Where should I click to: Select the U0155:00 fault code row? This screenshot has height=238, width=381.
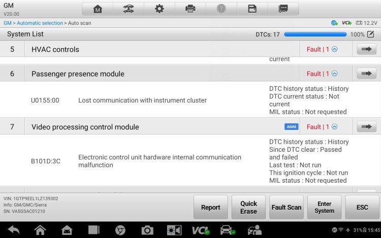(x=190, y=100)
